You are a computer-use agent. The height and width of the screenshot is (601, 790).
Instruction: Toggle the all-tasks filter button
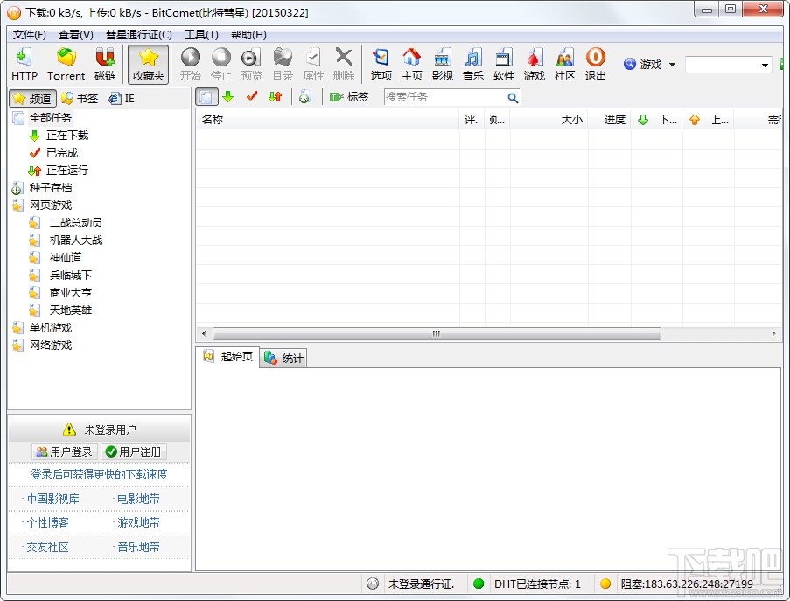(206, 97)
